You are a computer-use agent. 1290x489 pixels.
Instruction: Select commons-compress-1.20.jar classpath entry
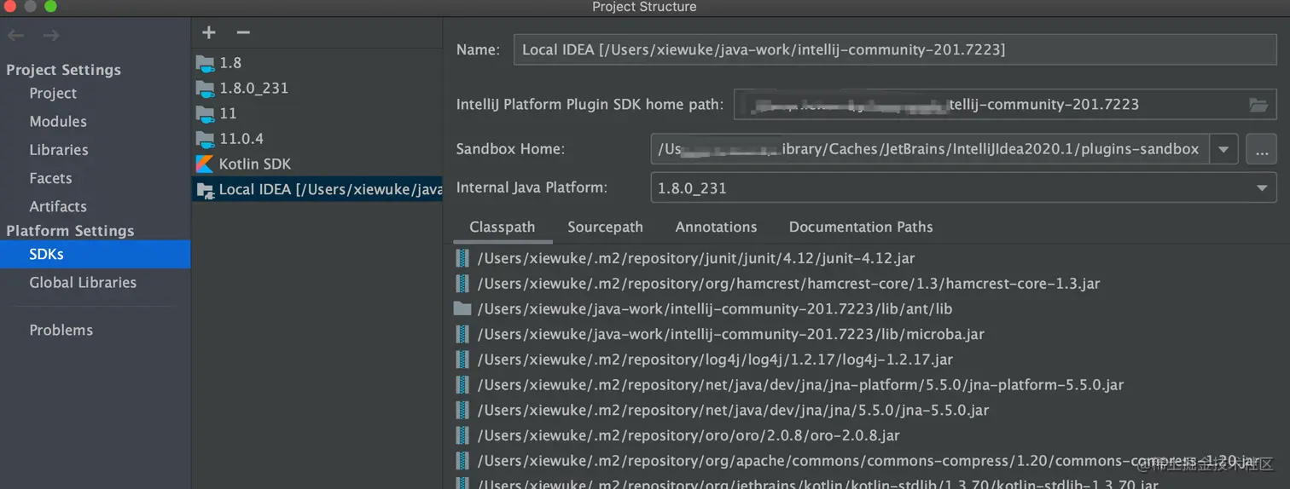click(x=867, y=461)
